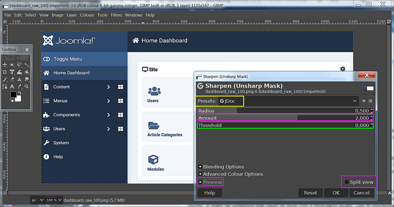The height and width of the screenshot is (207, 394).
Task: Open the Layer menu
Action: coord(71,15)
